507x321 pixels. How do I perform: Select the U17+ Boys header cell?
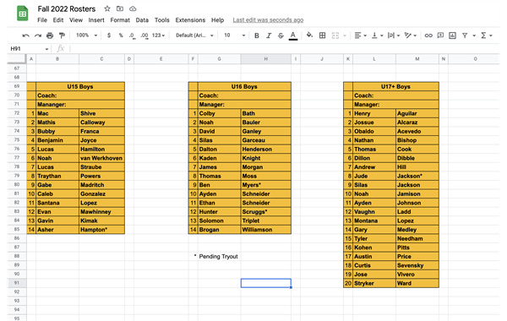point(395,87)
